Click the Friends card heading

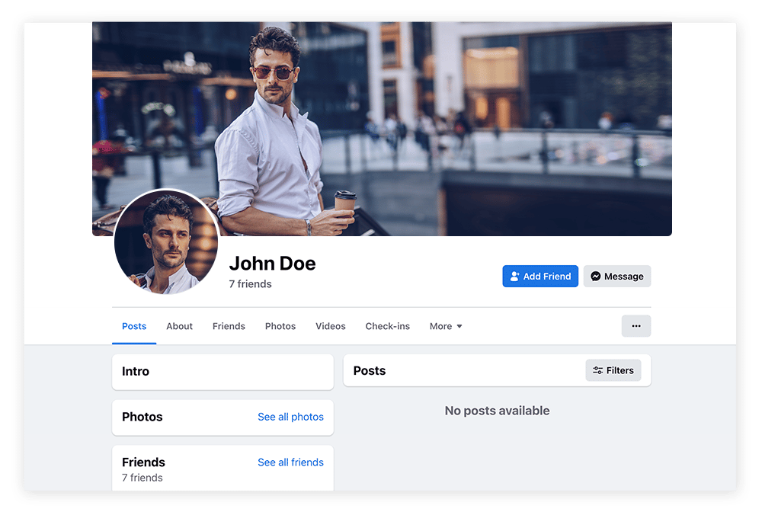tap(143, 462)
